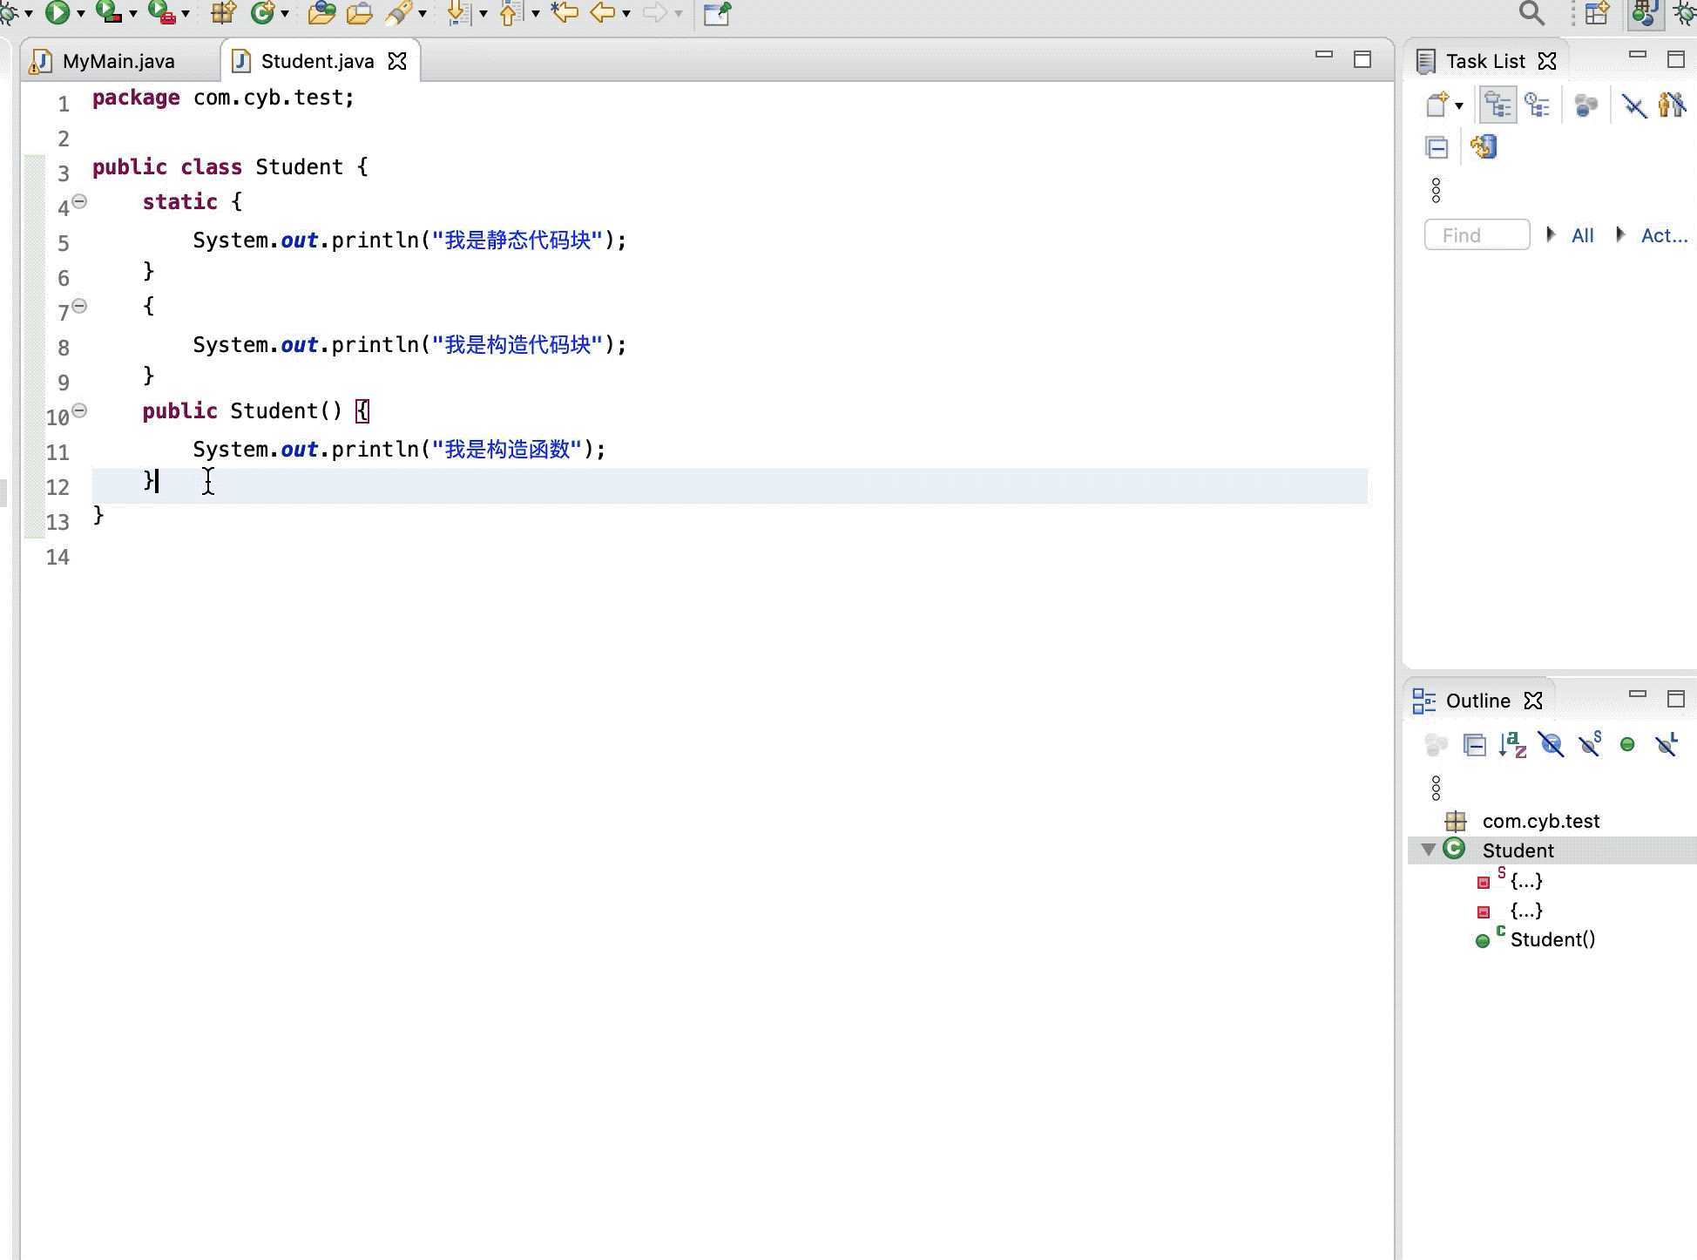Collapse the Student class node in Outline
Image resolution: width=1697 pixels, height=1260 pixels.
[x=1428, y=850]
